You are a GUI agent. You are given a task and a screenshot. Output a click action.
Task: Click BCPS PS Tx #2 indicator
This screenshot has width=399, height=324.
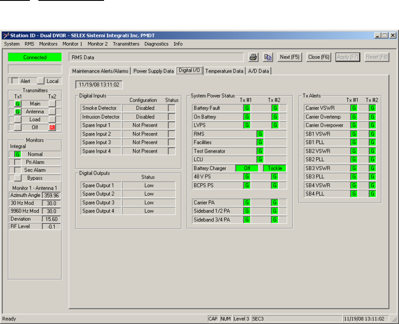tap(275, 185)
